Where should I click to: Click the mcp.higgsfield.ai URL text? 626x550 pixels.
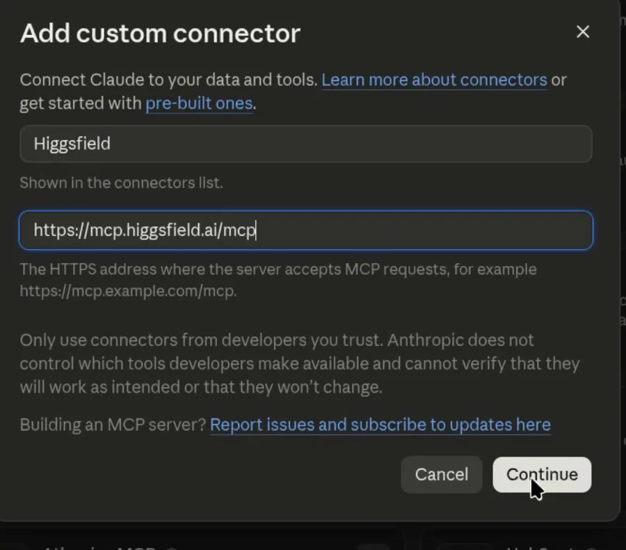click(x=145, y=230)
